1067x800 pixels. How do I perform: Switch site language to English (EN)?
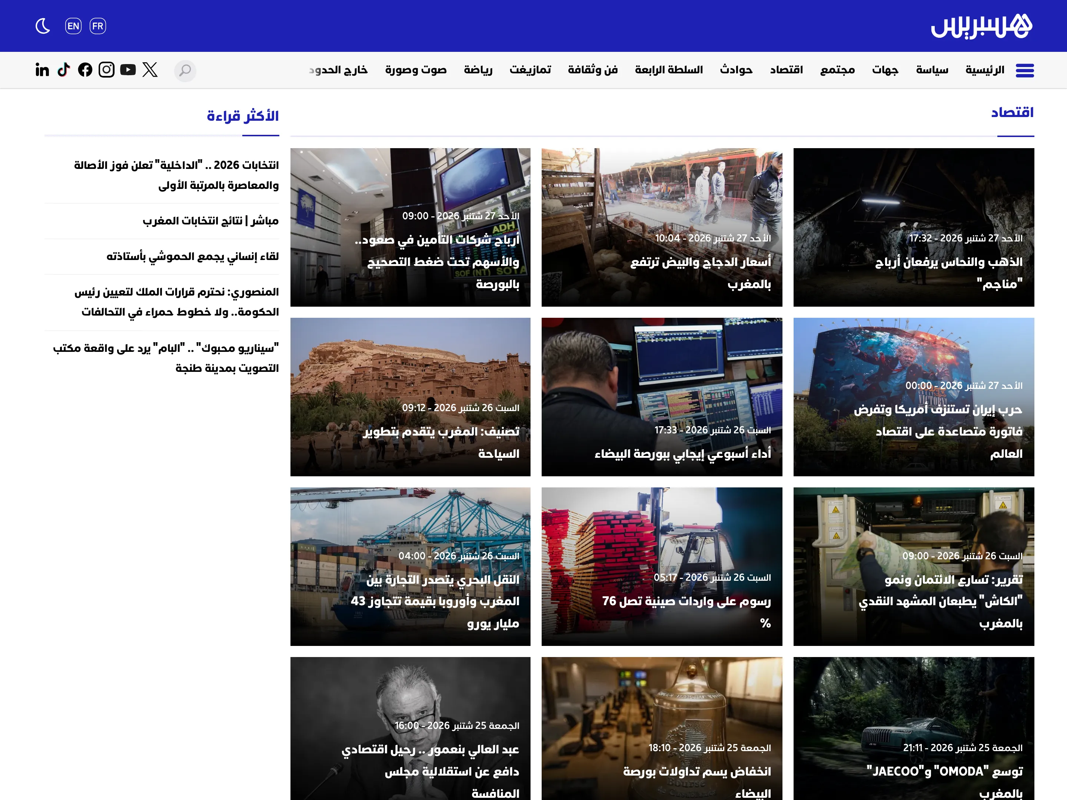[x=73, y=26]
